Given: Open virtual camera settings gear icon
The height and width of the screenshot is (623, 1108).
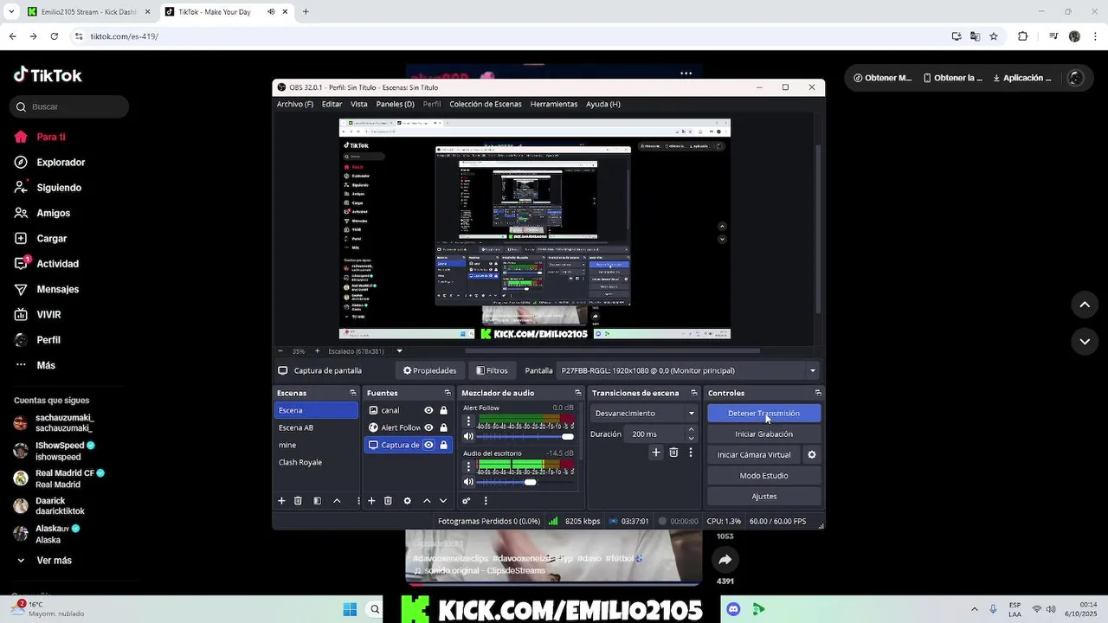Looking at the screenshot, I should point(812,455).
